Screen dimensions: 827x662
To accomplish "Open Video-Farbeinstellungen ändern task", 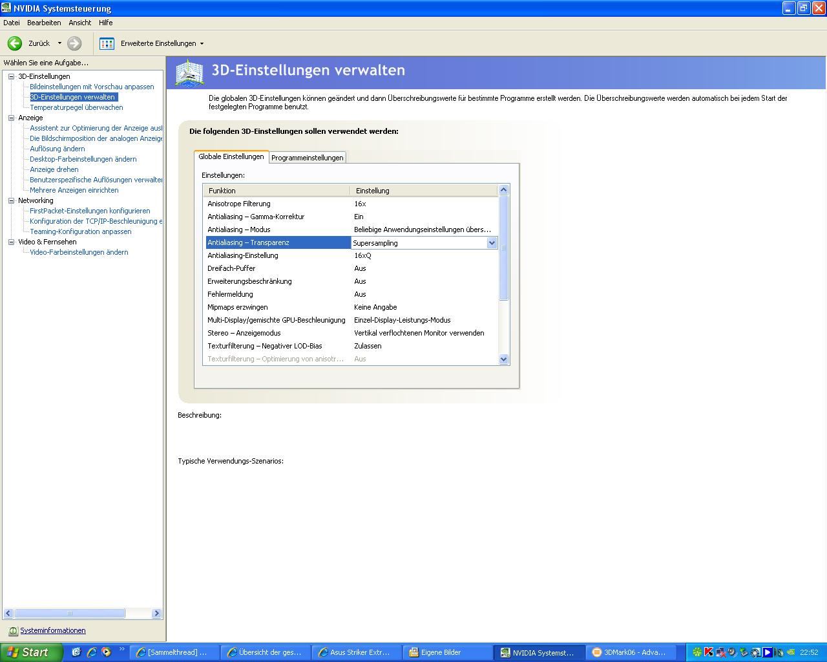I will coord(79,252).
